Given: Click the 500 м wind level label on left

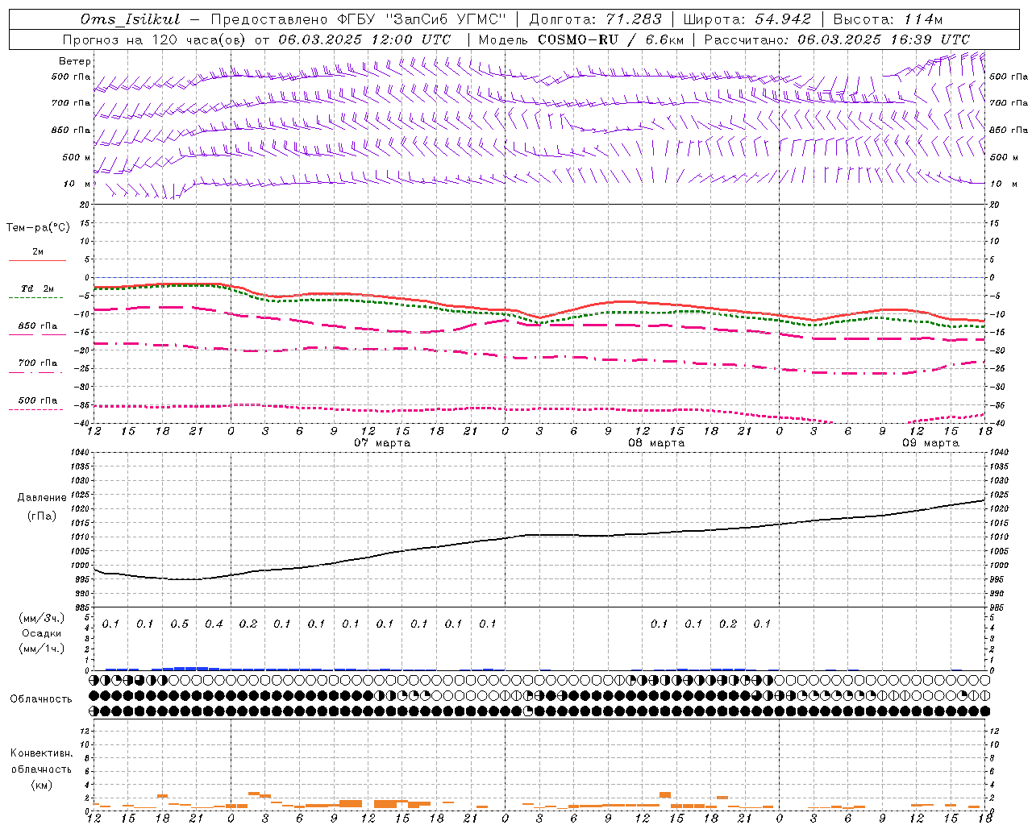Looking at the screenshot, I should 77,157.
